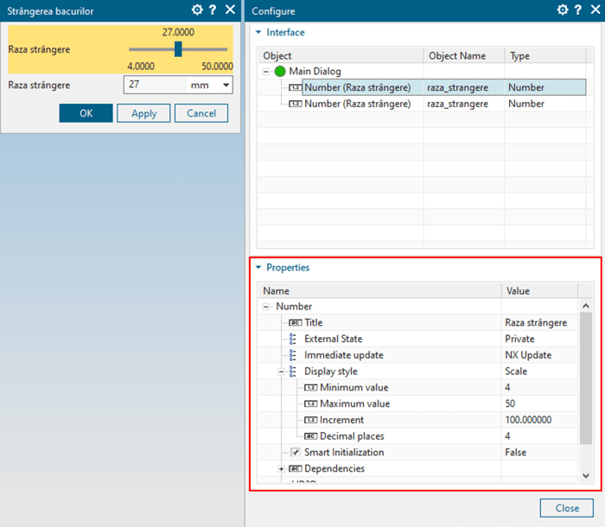Click the Cancel button
Screen dimensions: 605x527
201,113
